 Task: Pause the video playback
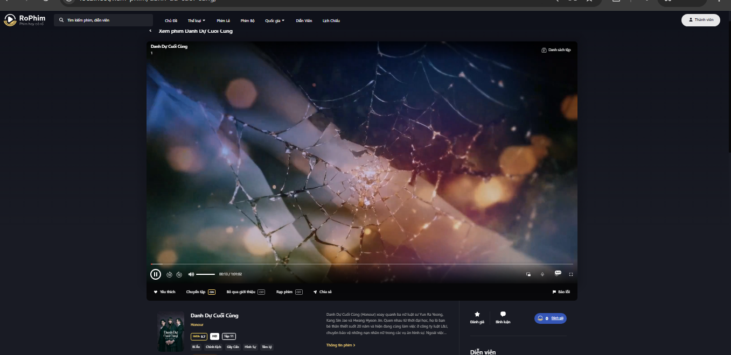point(156,274)
